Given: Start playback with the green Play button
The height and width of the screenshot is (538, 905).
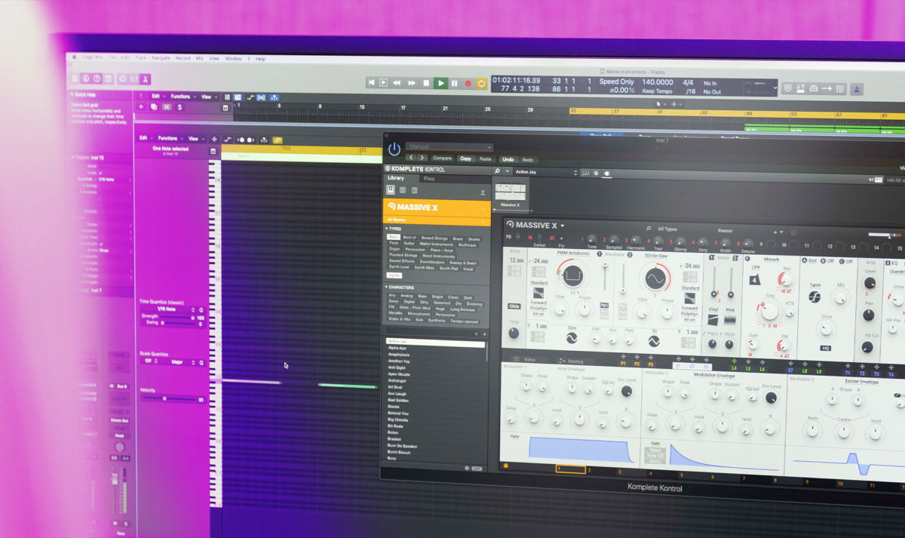Looking at the screenshot, I should click(440, 83).
